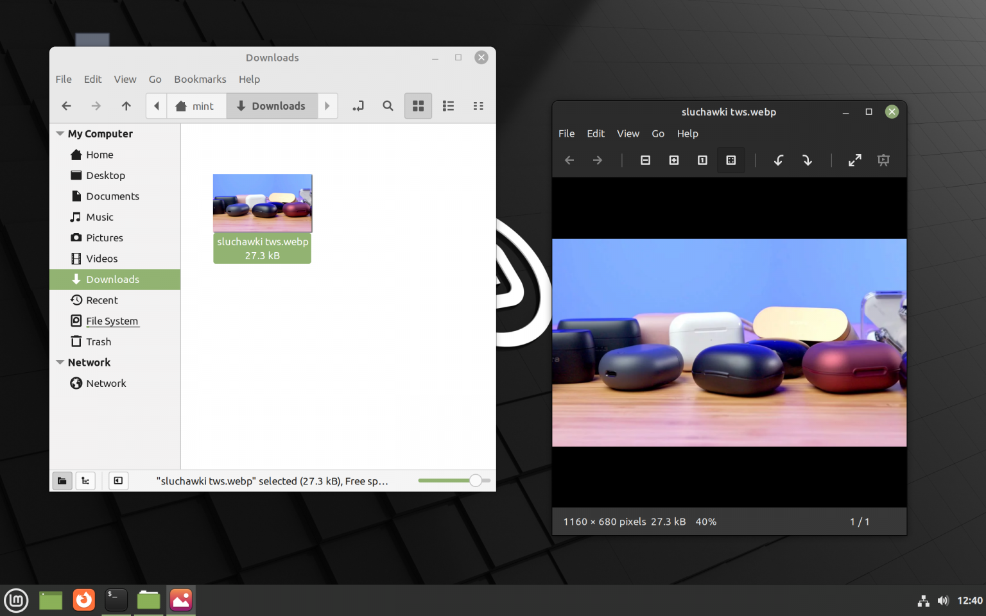Show tree view in sidebar
This screenshot has width=986, height=616.
point(85,481)
